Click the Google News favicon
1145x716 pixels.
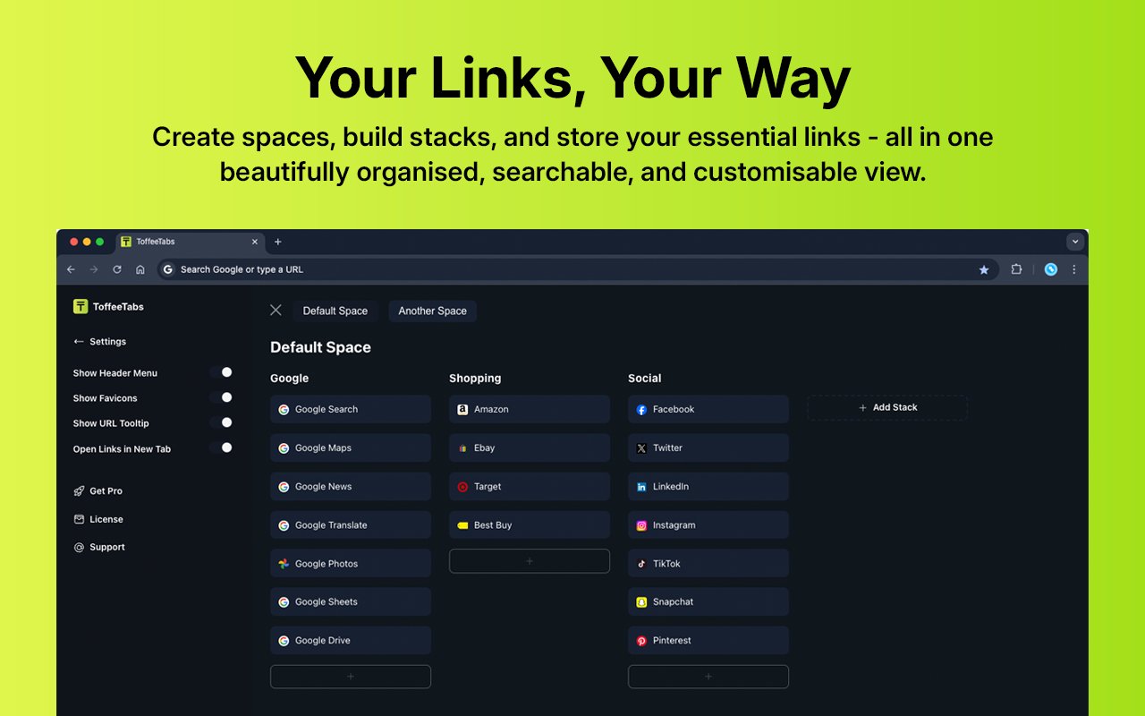coord(284,487)
